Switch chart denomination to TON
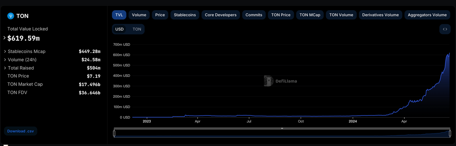Image resolution: width=456 pixels, height=146 pixels. coord(137,29)
